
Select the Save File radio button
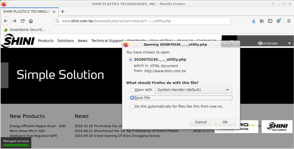[132, 98]
